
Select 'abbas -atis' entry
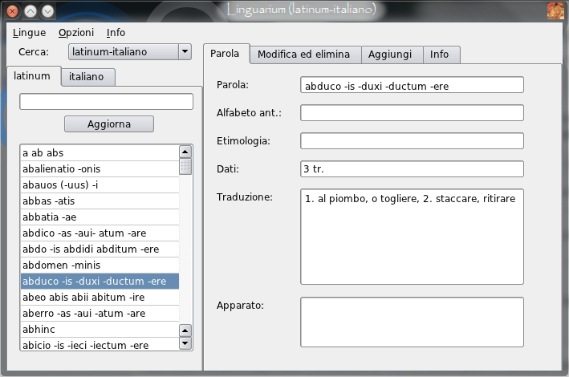[x=100, y=201]
